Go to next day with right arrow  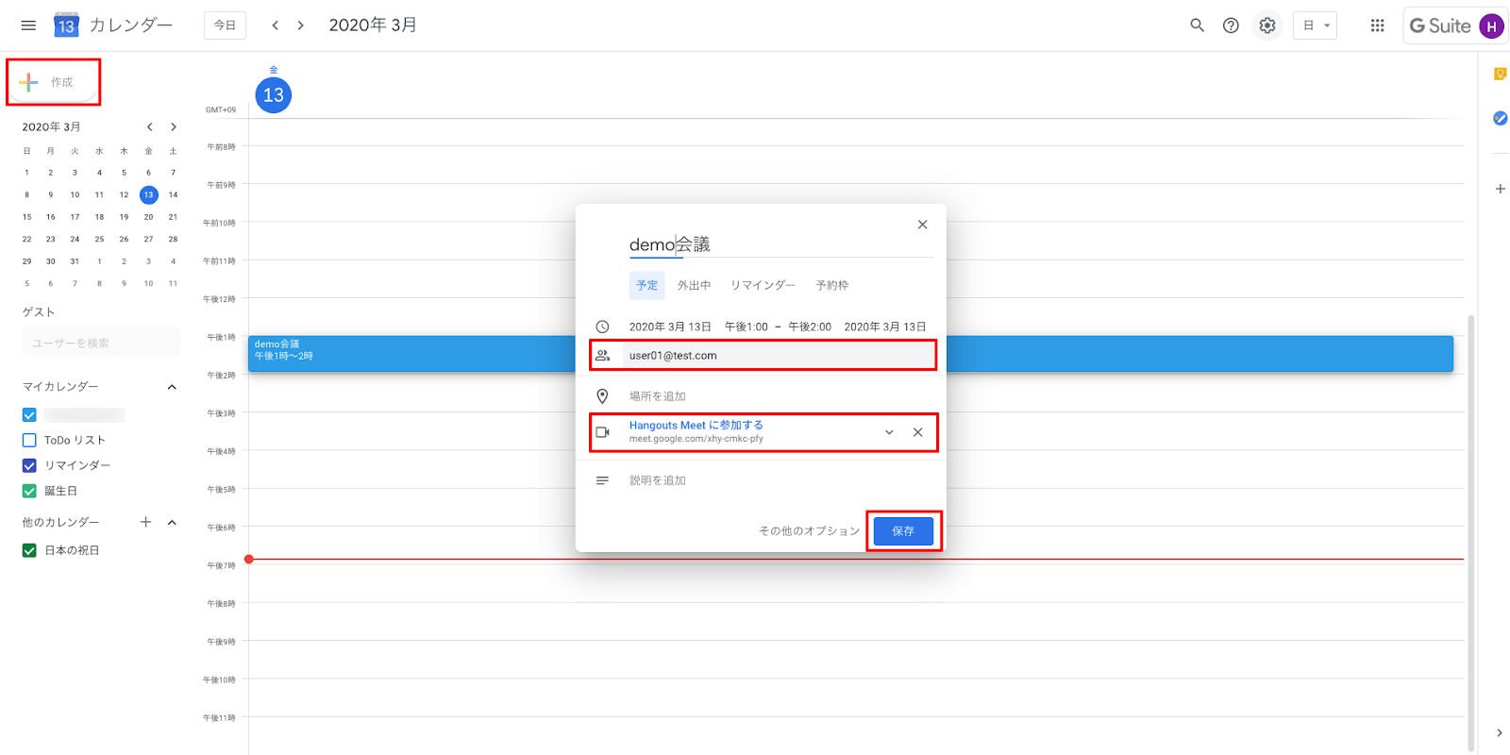click(300, 25)
